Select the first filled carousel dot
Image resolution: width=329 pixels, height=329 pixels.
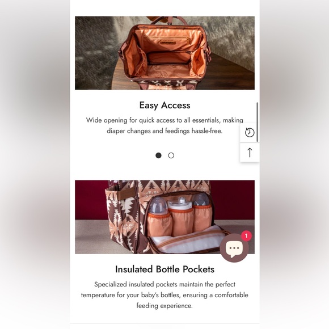[x=158, y=155]
